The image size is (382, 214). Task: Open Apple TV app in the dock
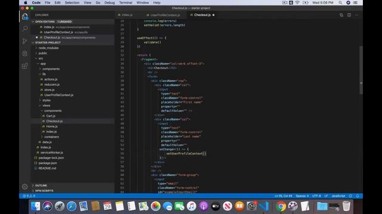[215, 206]
